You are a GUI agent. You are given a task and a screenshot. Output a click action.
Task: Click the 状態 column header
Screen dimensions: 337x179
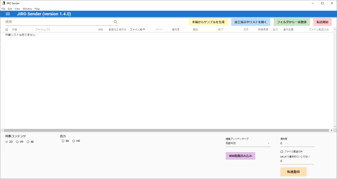15,29
